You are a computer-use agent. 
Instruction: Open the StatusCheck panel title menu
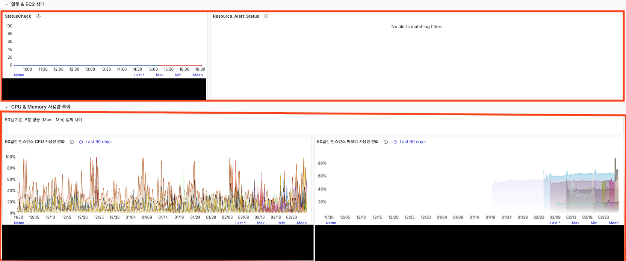pyautogui.click(x=18, y=17)
